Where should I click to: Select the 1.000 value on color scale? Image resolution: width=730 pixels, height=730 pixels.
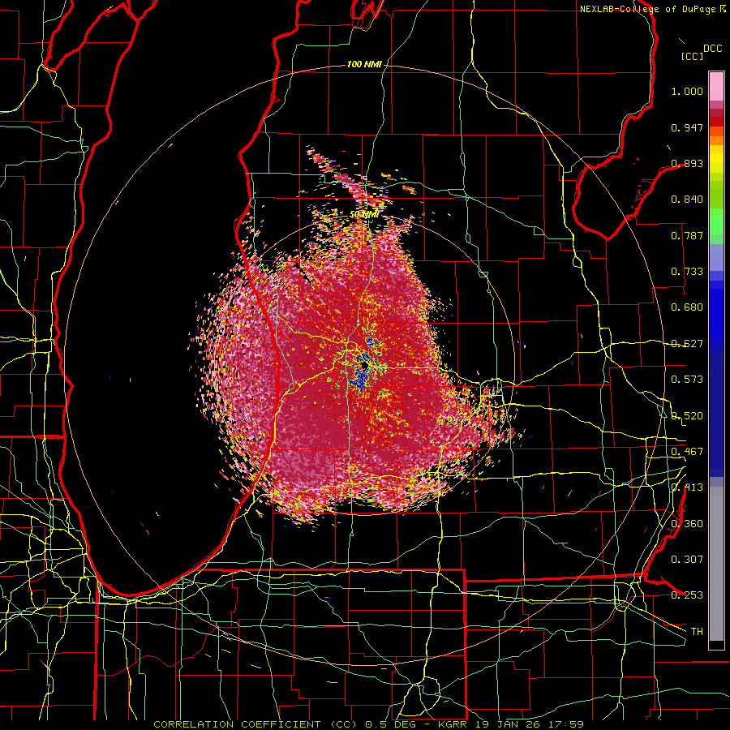tap(687, 91)
